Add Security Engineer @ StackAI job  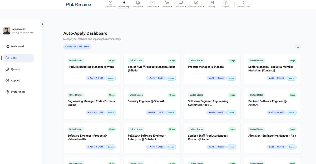pyautogui.click(x=156, y=112)
